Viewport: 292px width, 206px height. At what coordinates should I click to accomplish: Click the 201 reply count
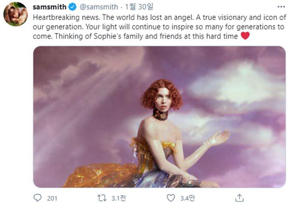[x=52, y=198]
